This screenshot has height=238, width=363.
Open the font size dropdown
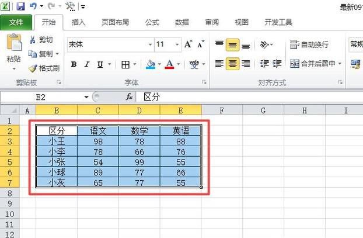tap(177, 44)
